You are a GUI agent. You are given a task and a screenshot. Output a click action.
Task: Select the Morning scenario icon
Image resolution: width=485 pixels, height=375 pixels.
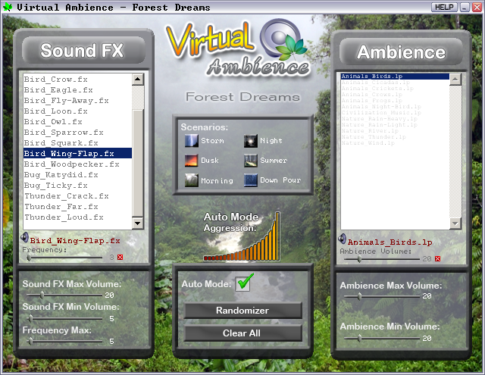(192, 180)
